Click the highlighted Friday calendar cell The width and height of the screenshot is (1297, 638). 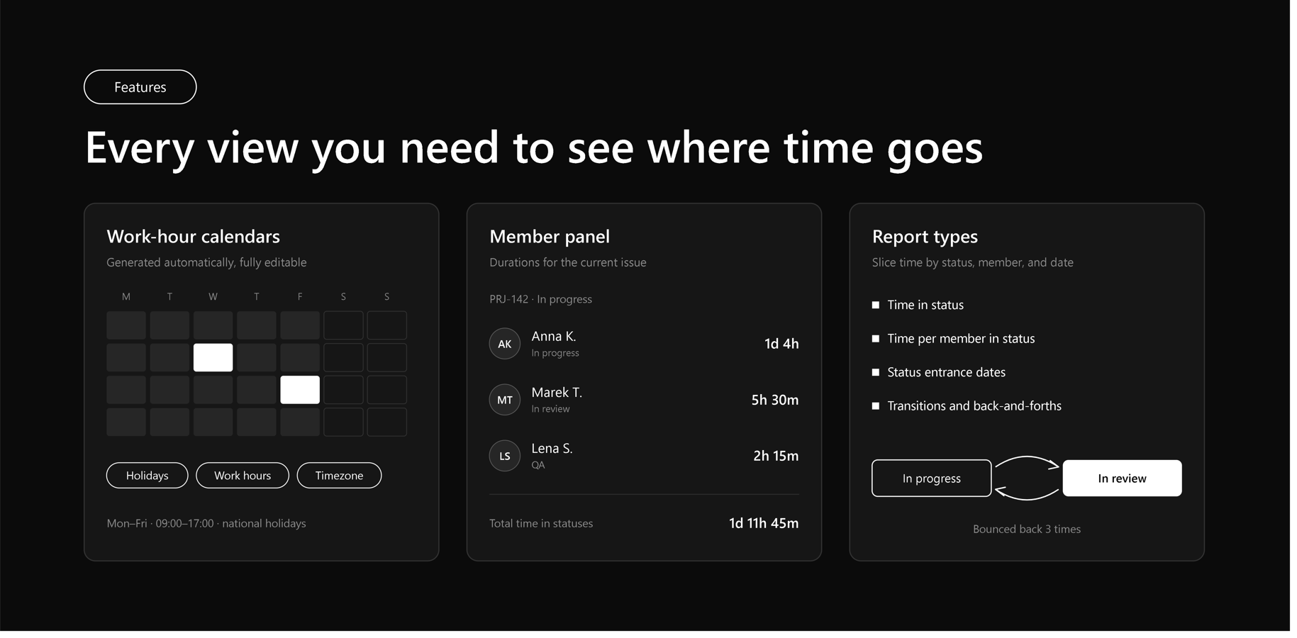tap(300, 390)
